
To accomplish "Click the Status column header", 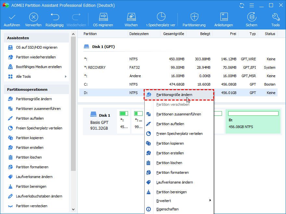I will coord(270,34).
